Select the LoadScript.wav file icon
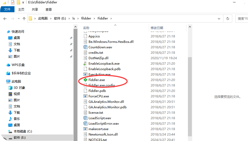The height and width of the screenshot is (141, 248). [x=85, y=118]
